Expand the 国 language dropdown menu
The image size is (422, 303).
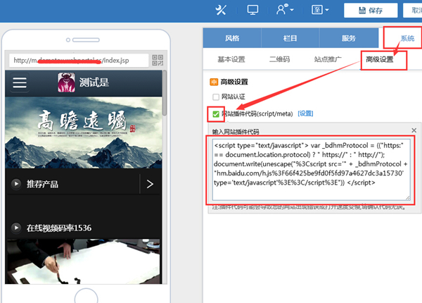click(319, 10)
